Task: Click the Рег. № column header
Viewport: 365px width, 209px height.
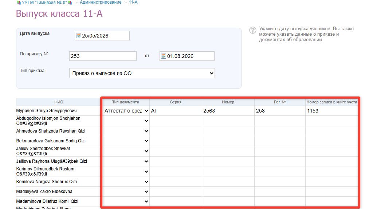Action: [x=280, y=102]
